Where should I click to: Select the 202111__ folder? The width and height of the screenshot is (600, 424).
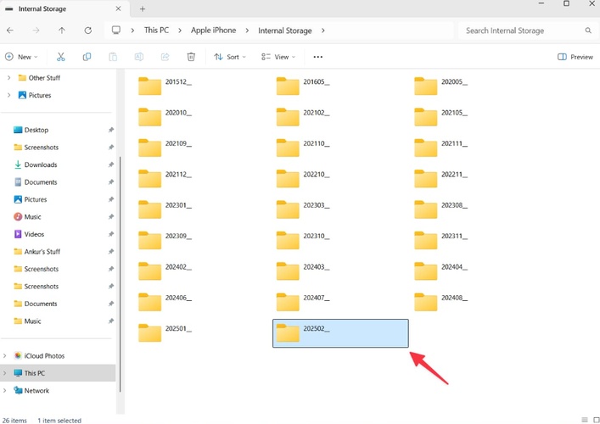click(x=440, y=148)
